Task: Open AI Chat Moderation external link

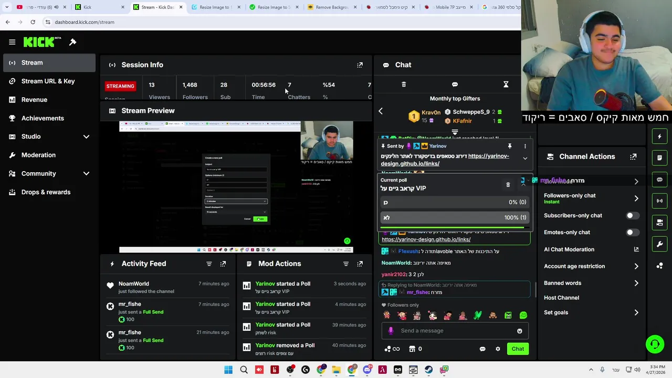Action: 636,250
